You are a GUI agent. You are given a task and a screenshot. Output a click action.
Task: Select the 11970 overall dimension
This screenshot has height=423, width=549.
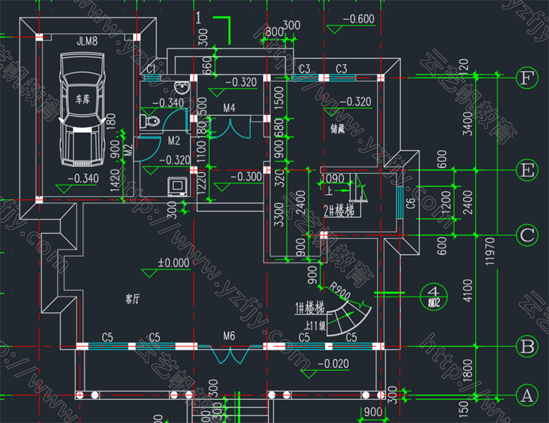(490, 251)
